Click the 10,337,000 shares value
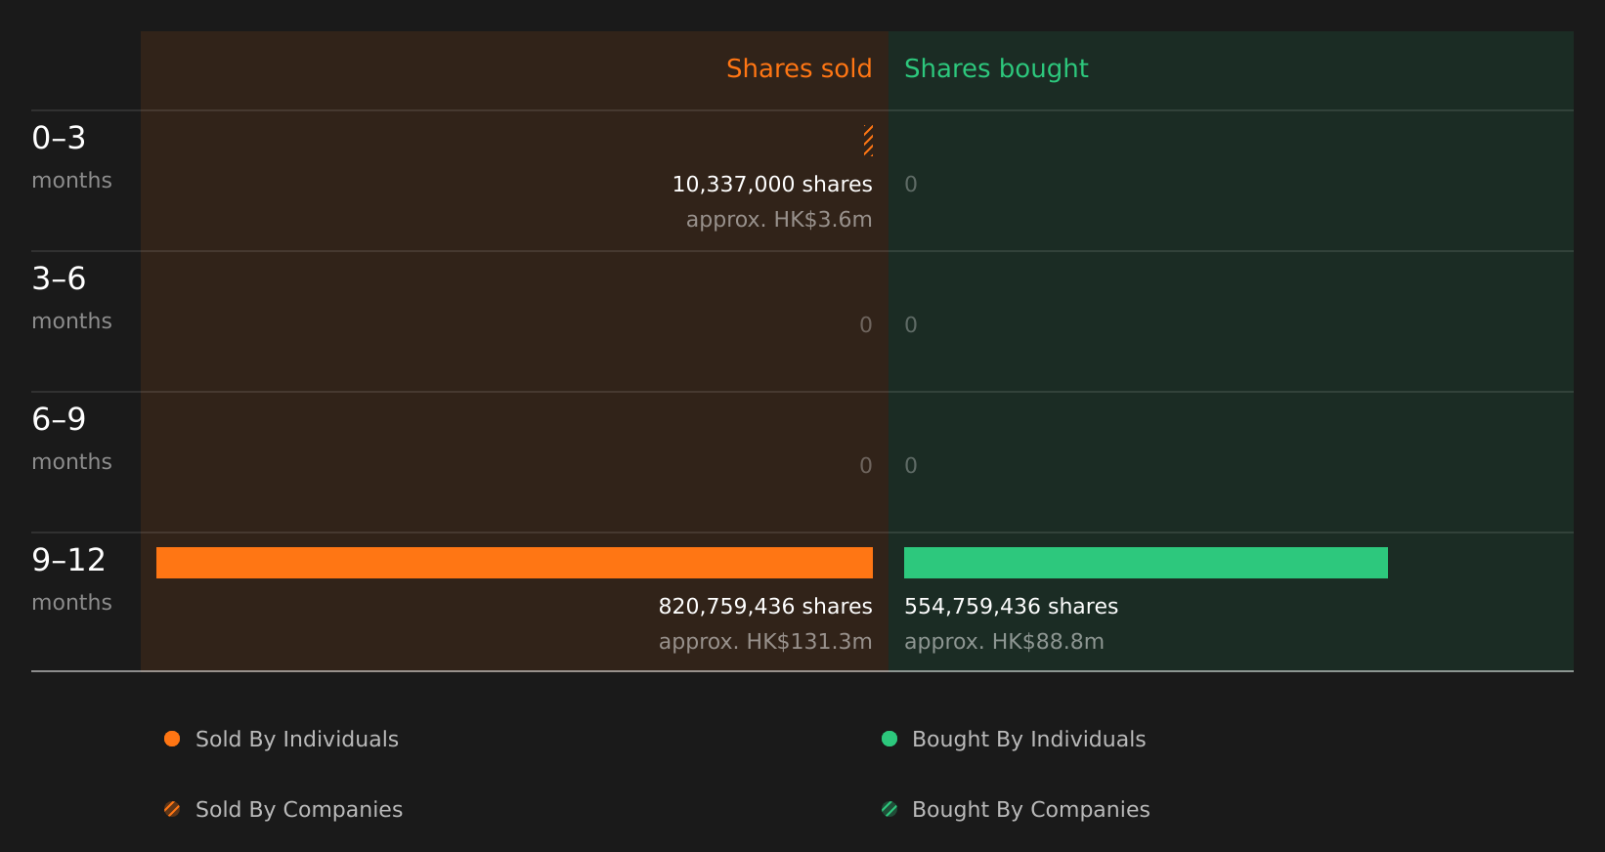The image size is (1605, 852). pyautogui.click(x=772, y=185)
